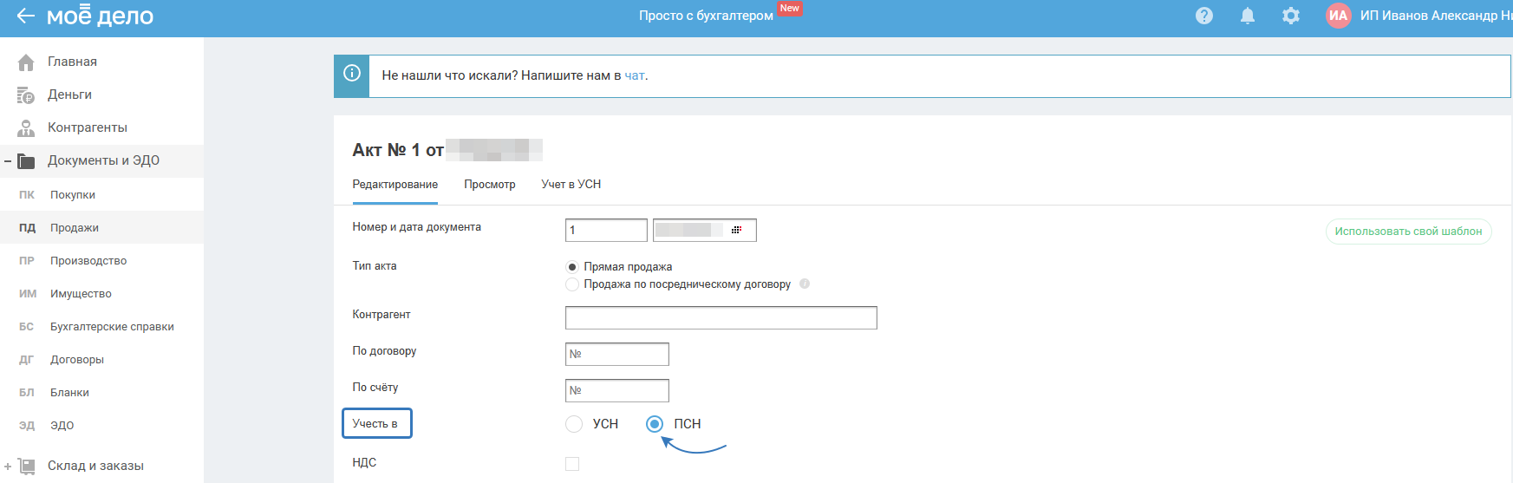The height and width of the screenshot is (483, 1513).
Task: Open the Учет в УСН tab
Action: (571, 185)
